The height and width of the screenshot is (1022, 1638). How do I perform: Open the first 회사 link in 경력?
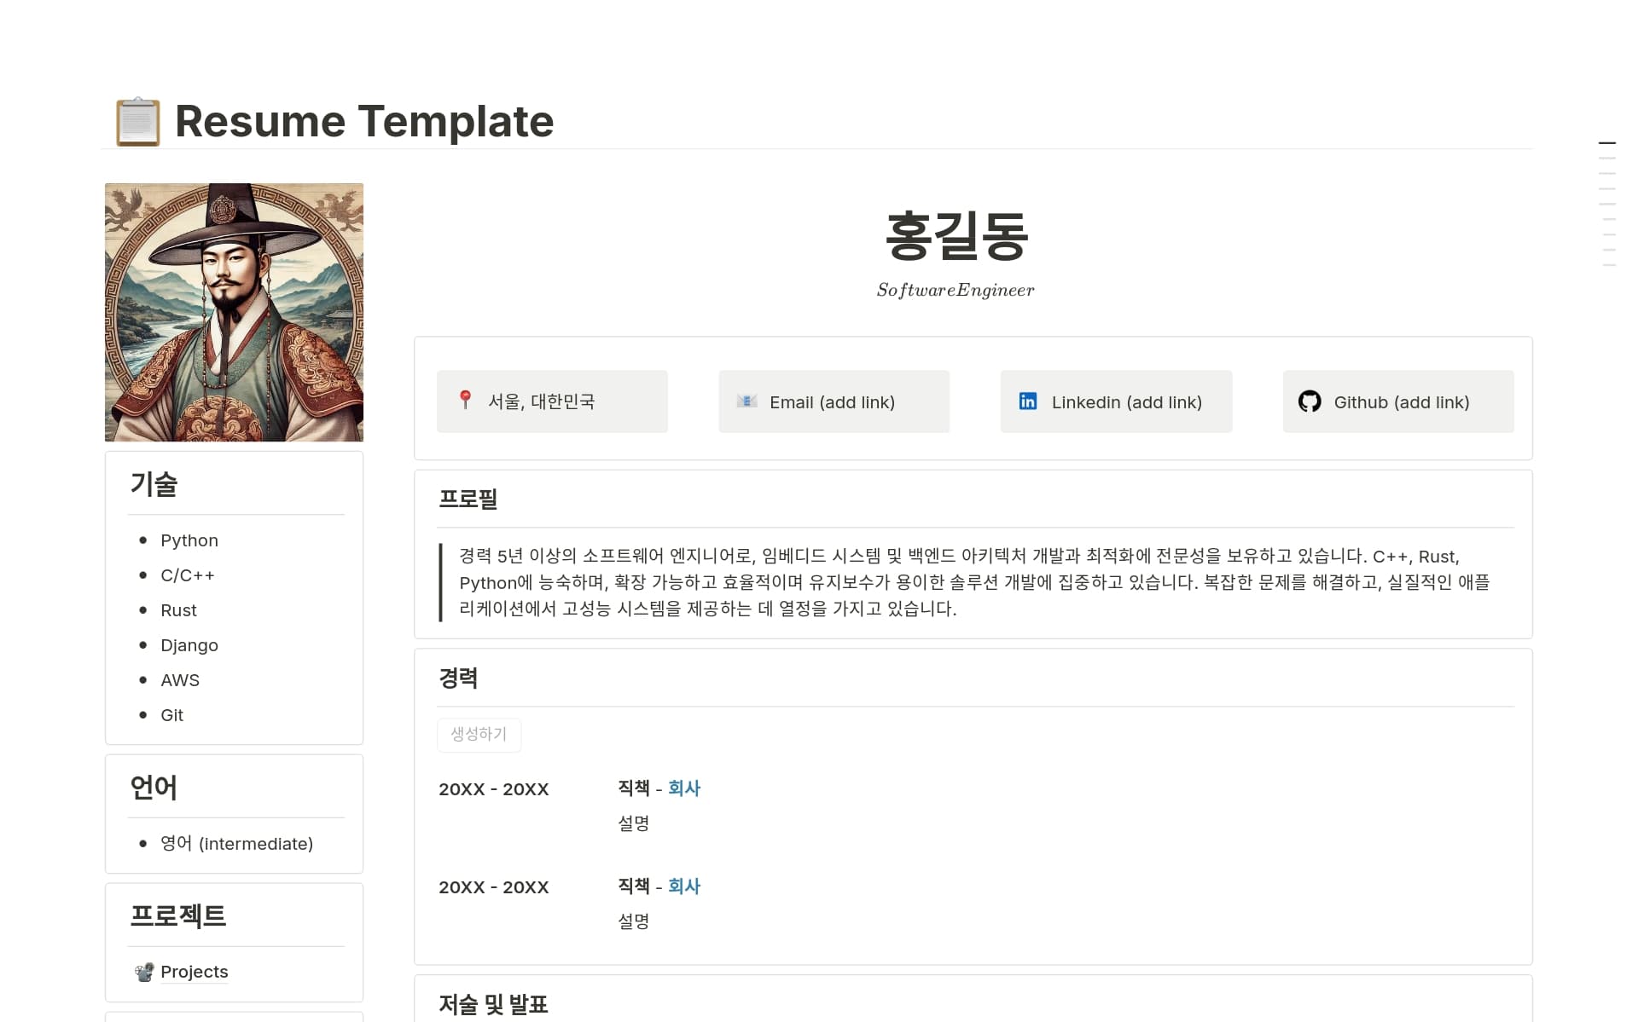(684, 788)
